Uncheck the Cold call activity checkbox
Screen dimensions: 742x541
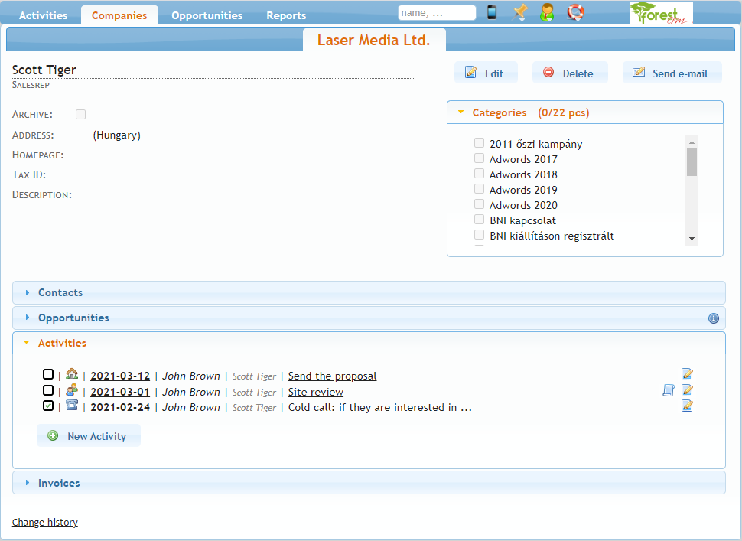click(x=48, y=406)
